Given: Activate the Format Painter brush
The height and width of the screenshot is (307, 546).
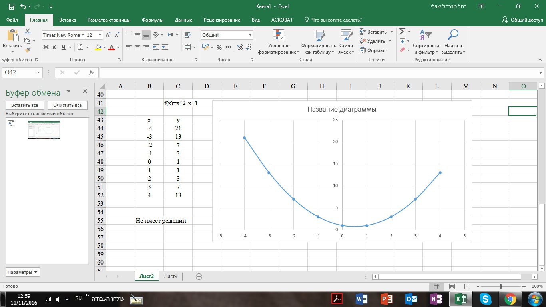Looking at the screenshot, I should pyautogui.click(x=28, y=50).
